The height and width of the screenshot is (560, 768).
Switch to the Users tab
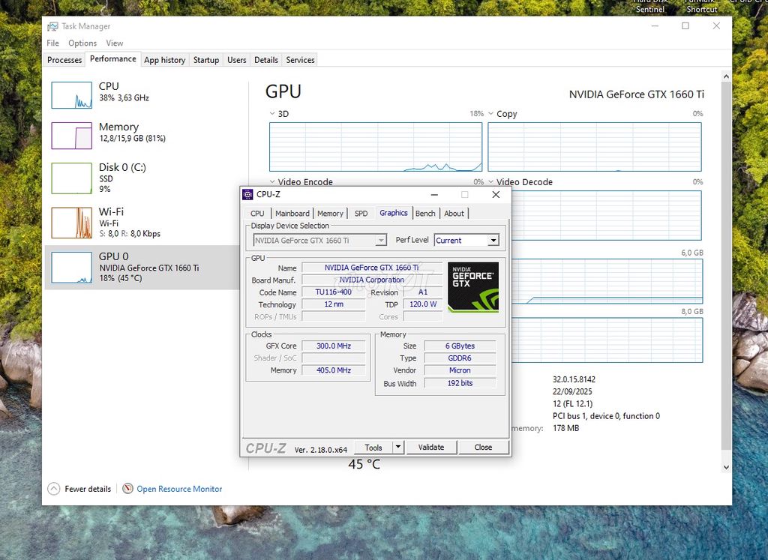(236, 60)
